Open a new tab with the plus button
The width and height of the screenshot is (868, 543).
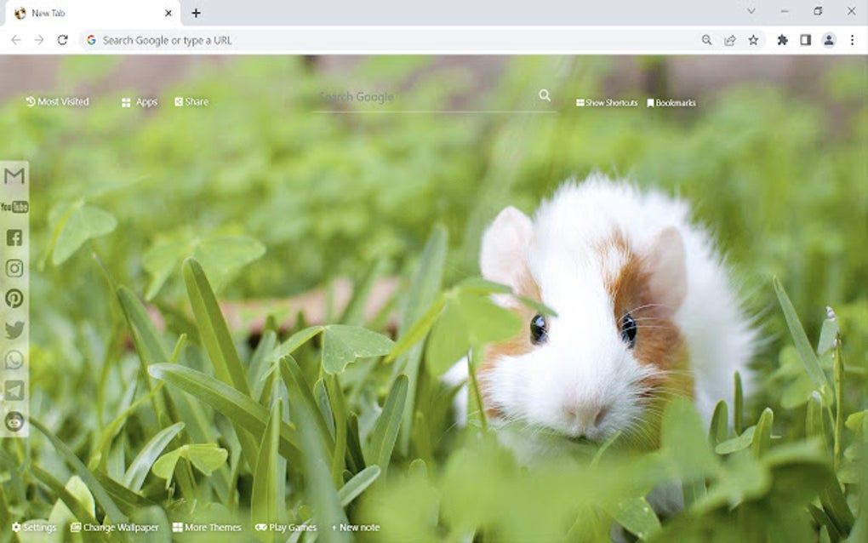[x=196, y=13]
